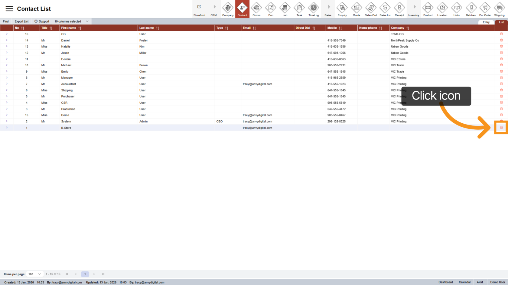Delete the E-Store contact via trash icon
508x285 pixels.
(501, 128)
